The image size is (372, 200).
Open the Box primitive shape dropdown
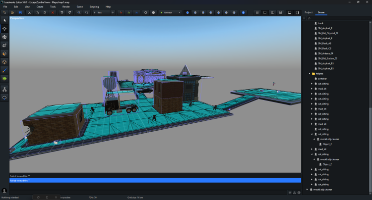click(102, 12)
